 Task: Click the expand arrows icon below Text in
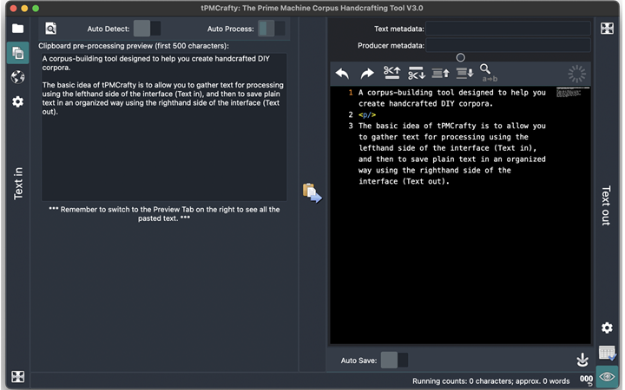pyautogui.click(x=17, y=376)
